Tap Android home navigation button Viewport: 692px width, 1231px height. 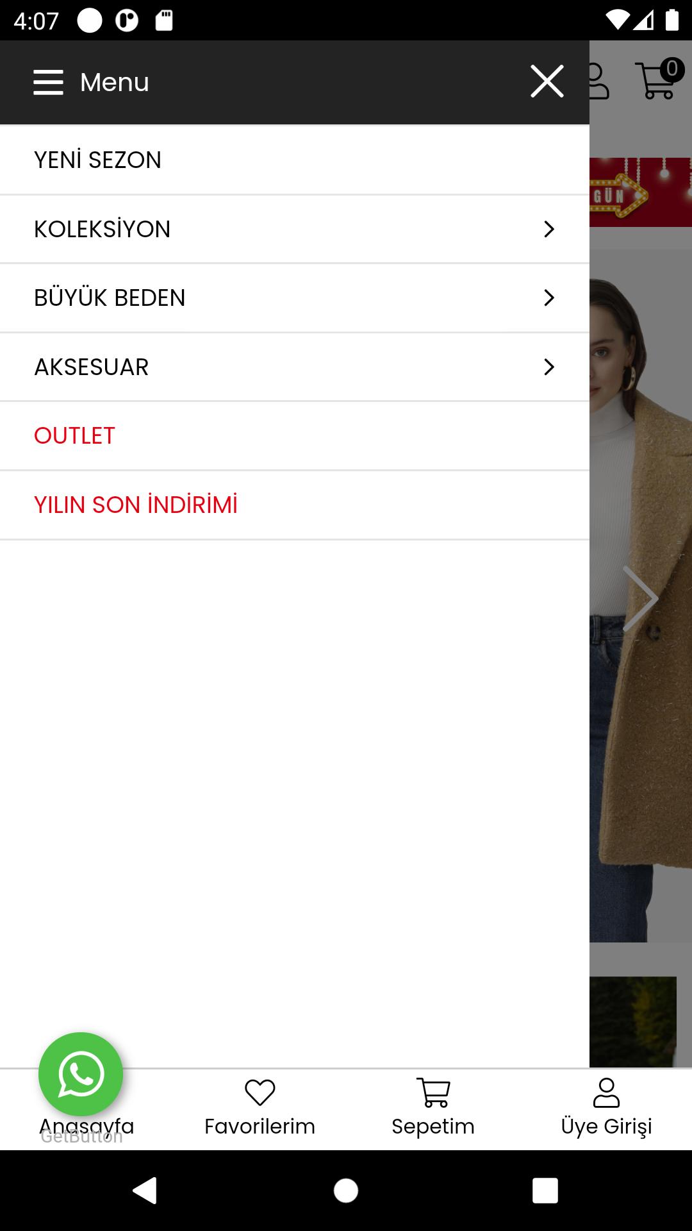(x=346, y=1191)
